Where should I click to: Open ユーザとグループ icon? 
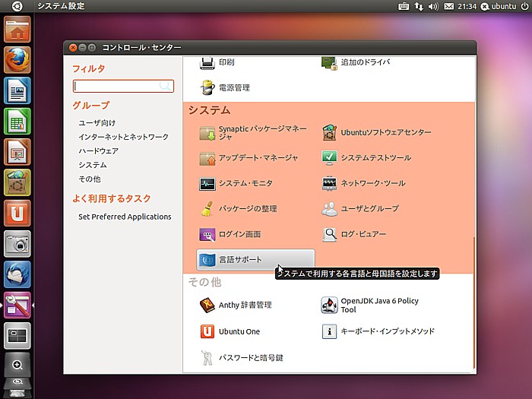point(329,209)
